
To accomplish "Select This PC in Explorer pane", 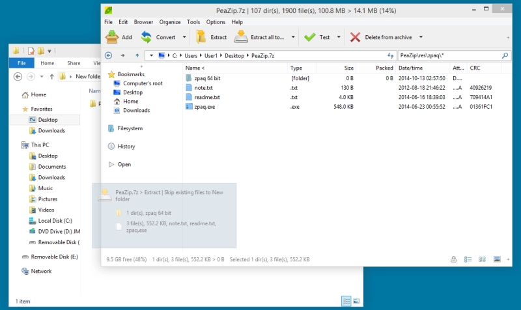I will [40, 145].
